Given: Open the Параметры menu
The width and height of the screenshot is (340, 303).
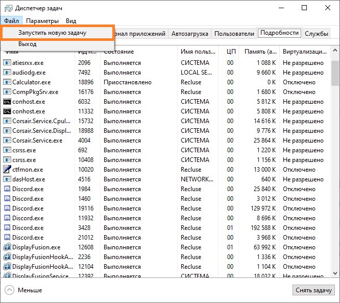Looking at the screenshot, I should (42, 21).
